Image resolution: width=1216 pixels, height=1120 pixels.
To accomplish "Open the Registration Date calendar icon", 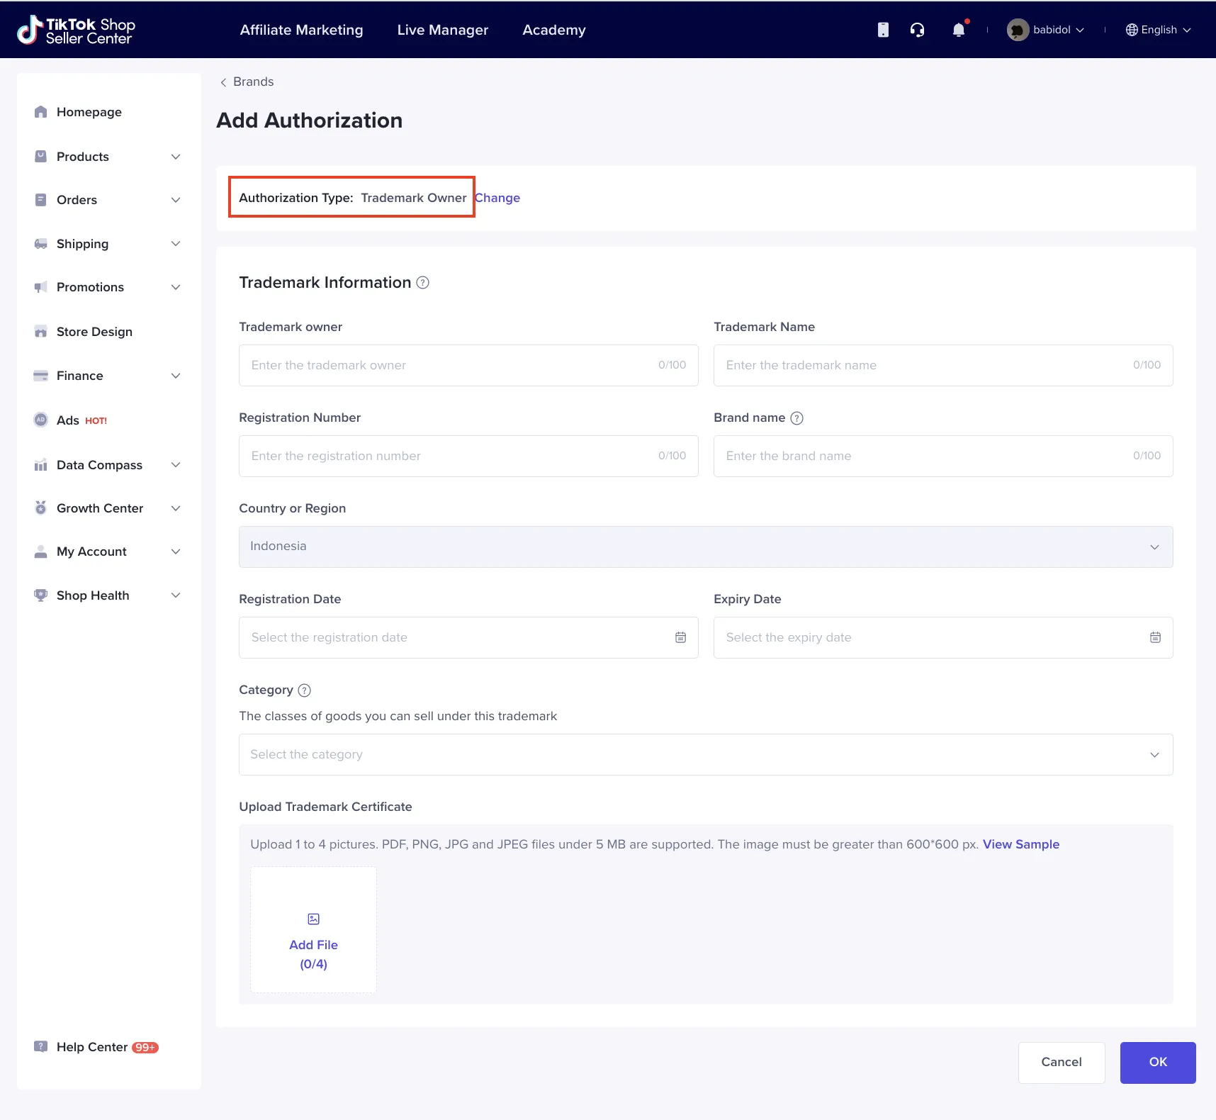I will point(680,637).
